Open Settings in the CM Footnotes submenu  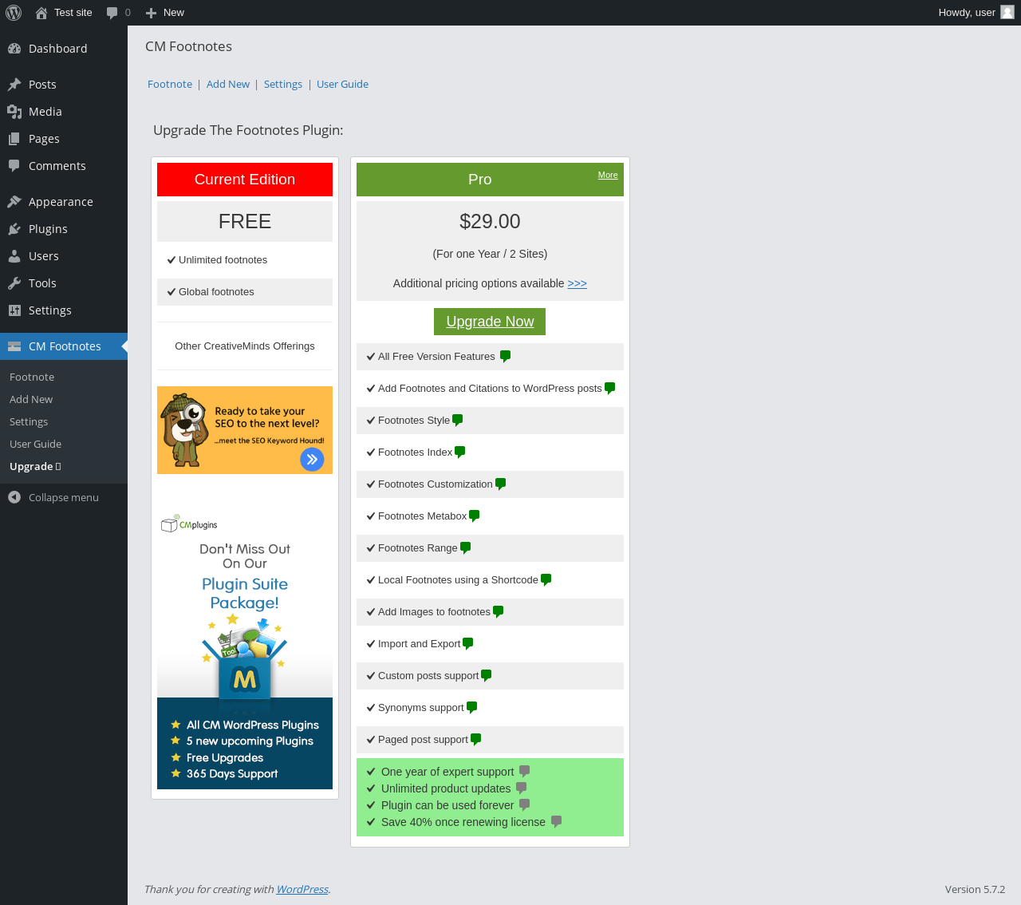tap(29, 422)
